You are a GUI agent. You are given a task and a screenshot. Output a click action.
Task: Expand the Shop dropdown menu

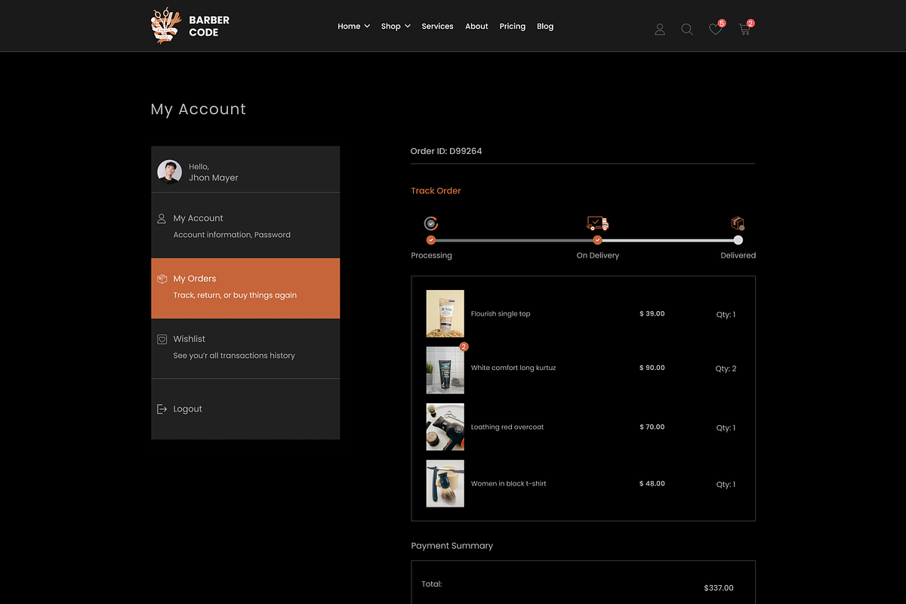(x=396, y=26)
